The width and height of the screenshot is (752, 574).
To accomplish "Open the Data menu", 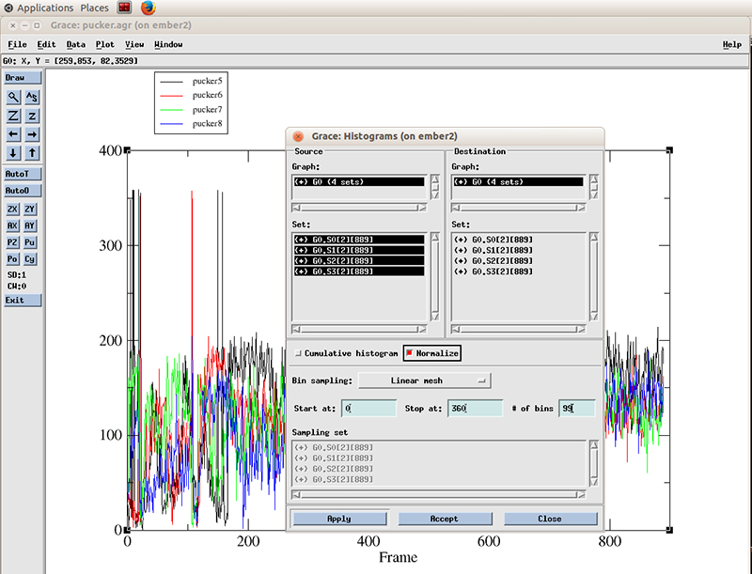I will [76, 44].
